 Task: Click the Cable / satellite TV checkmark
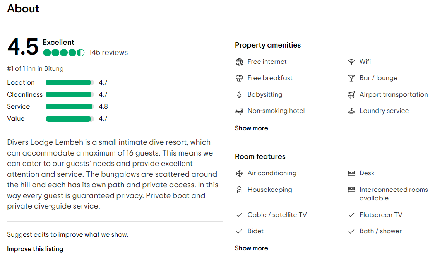click(x=239, y=215)
